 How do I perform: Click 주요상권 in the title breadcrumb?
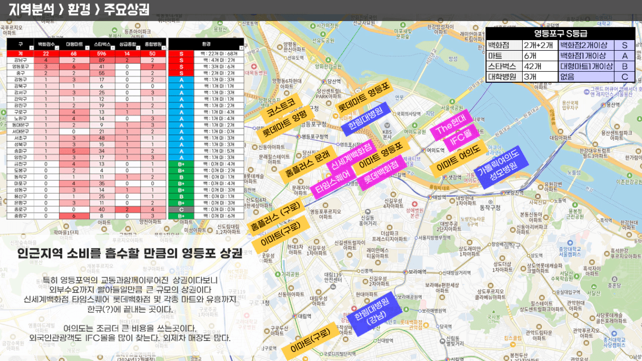click(x=126, y=9)
